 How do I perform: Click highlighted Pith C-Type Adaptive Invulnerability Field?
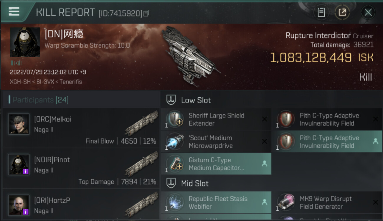point(327,142)
